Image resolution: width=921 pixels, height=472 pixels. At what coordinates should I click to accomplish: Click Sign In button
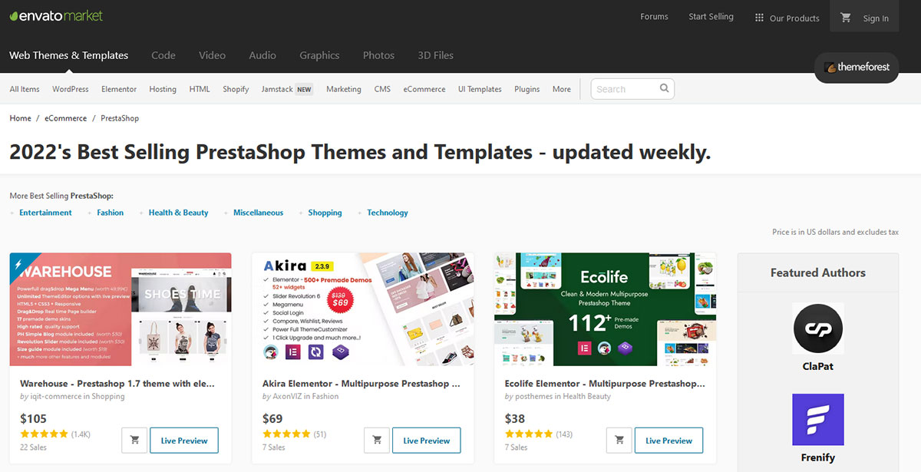coord(876,18)
